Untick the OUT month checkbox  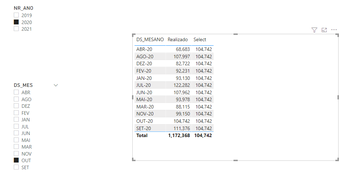click(x=16, y=160)
